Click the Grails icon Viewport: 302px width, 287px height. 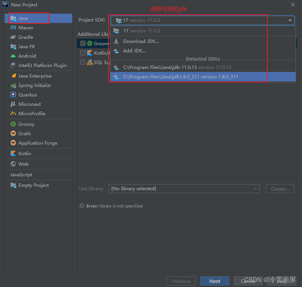(x=13, y=133)
